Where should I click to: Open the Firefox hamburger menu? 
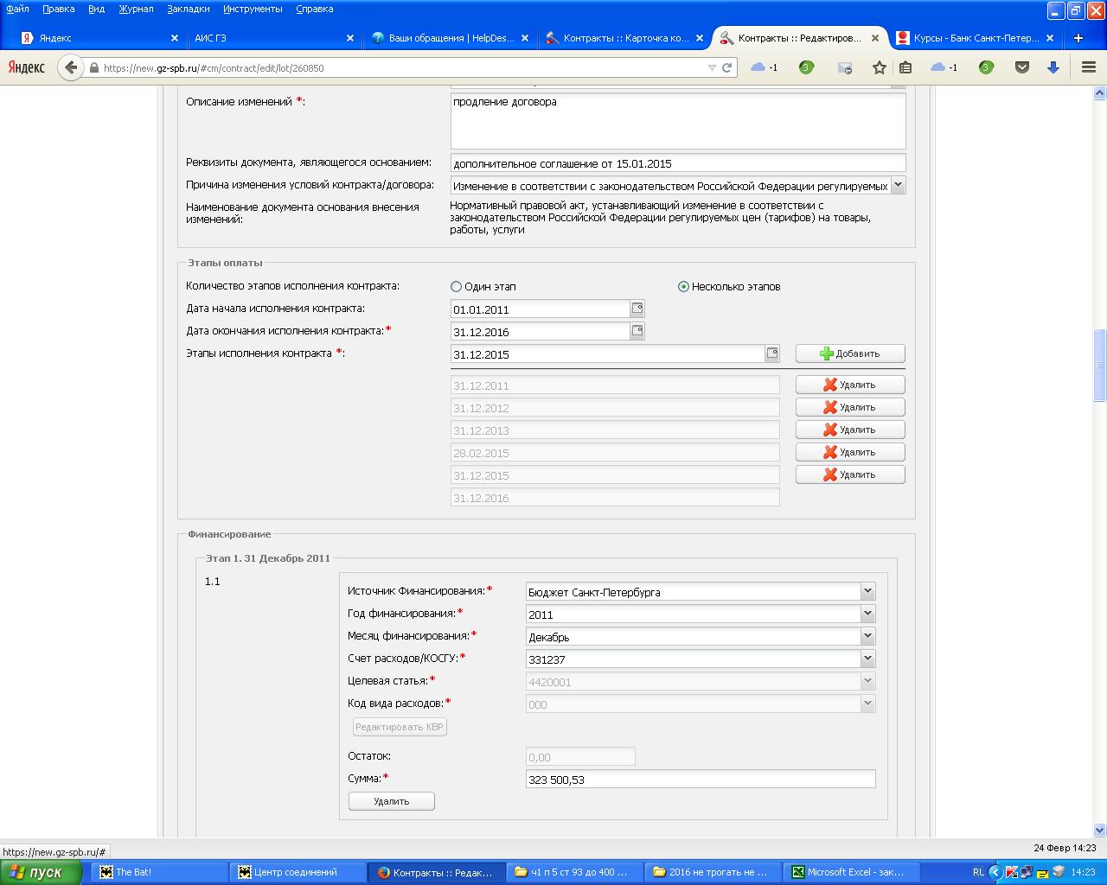[1089, 67]
